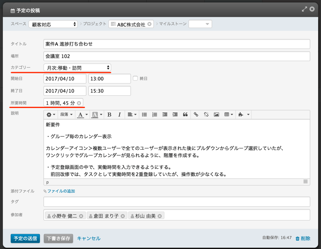Toggle bold formatting
321x249 pixels.
point(109,115)
